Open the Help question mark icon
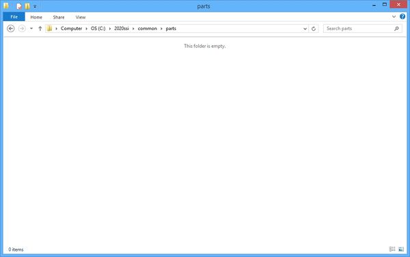Viewport: 410px width, 257px height. 402,16
